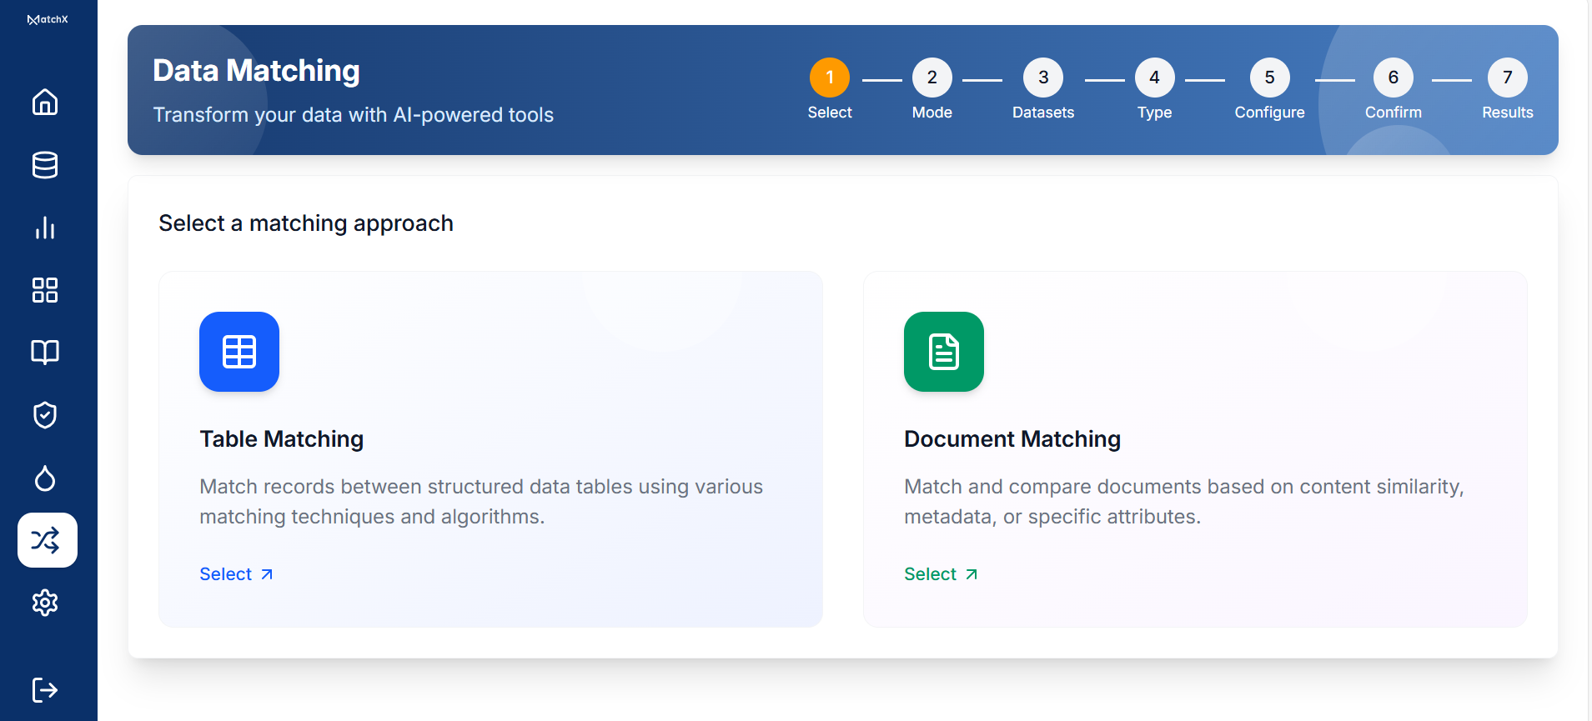Go to step 7 Results circle
This screenshot has width=1592, height=721.
[x=1508, y=78]
